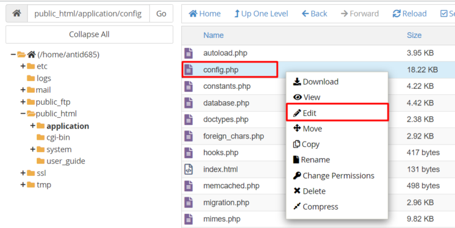Click the doctypes.php file icon

189,120
